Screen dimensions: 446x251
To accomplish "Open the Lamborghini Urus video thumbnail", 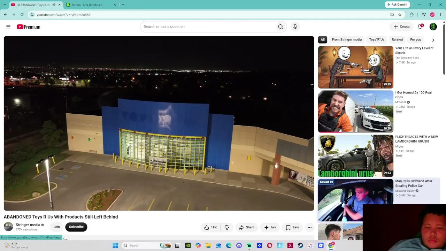I will coord(355,155).
